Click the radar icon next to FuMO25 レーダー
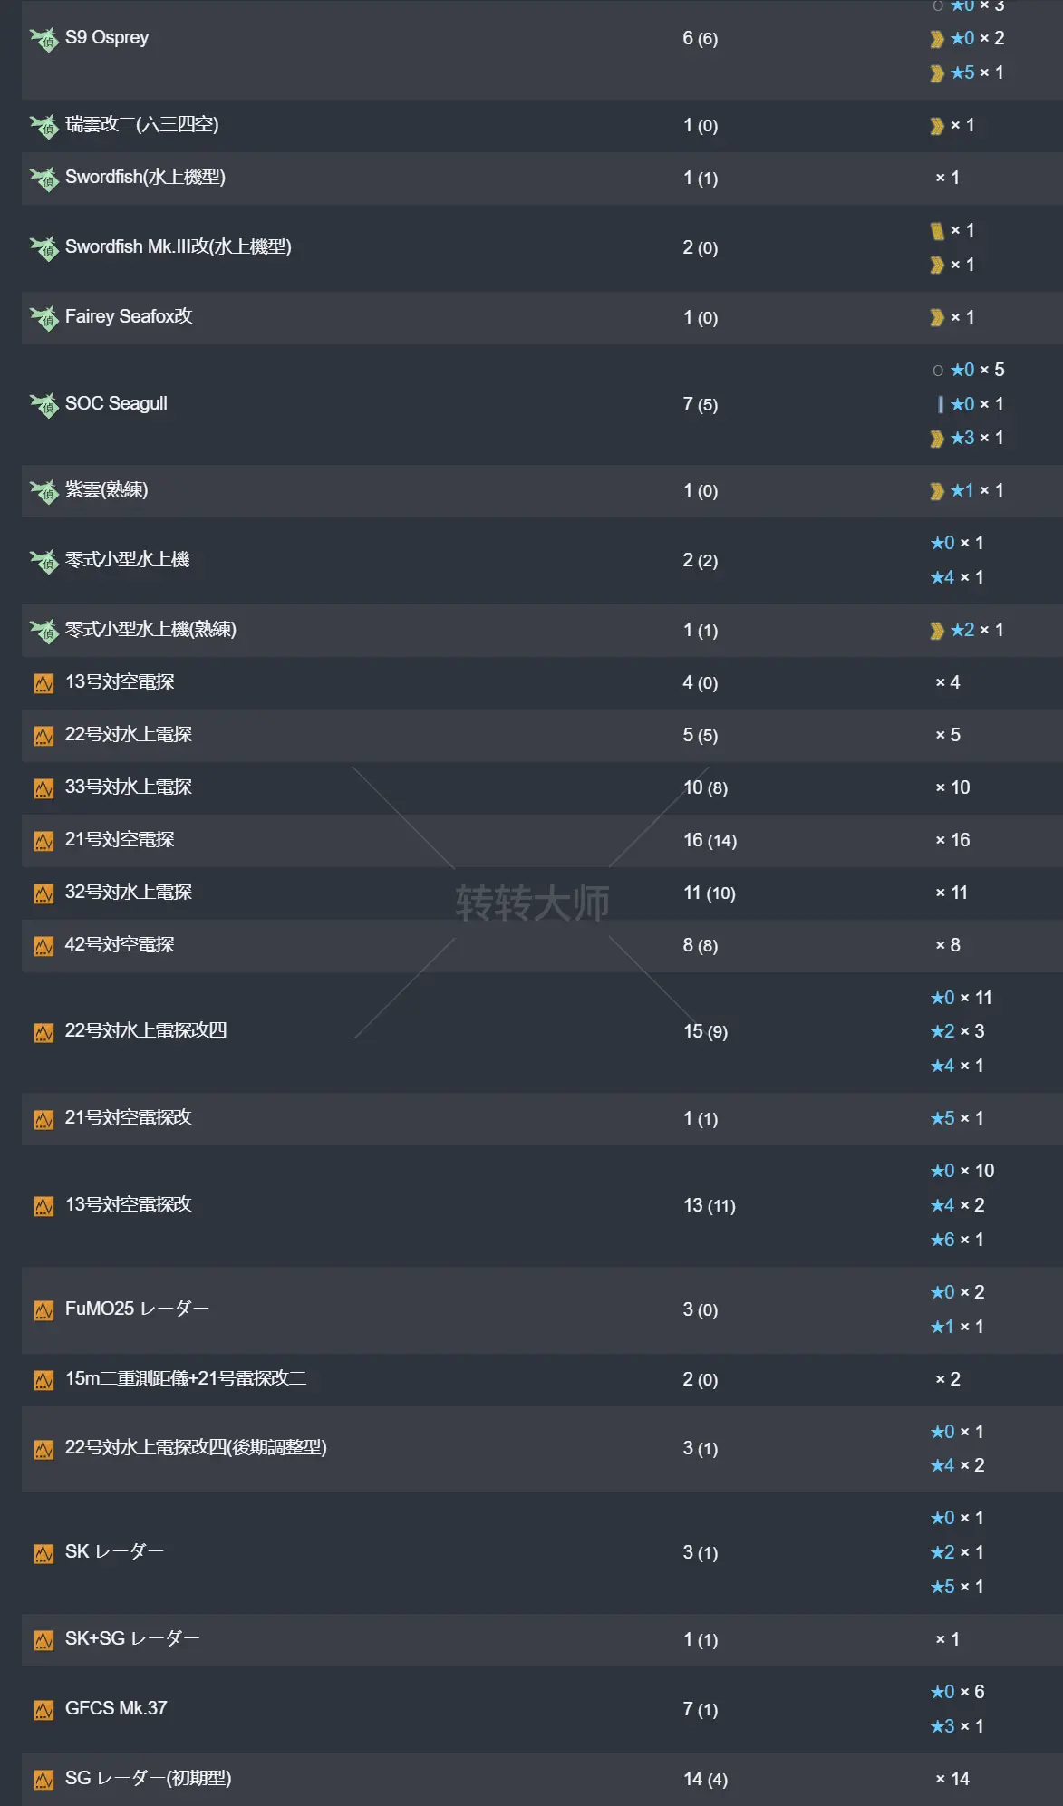The image size is (1063, 1806). click(x=43, y=1310)
